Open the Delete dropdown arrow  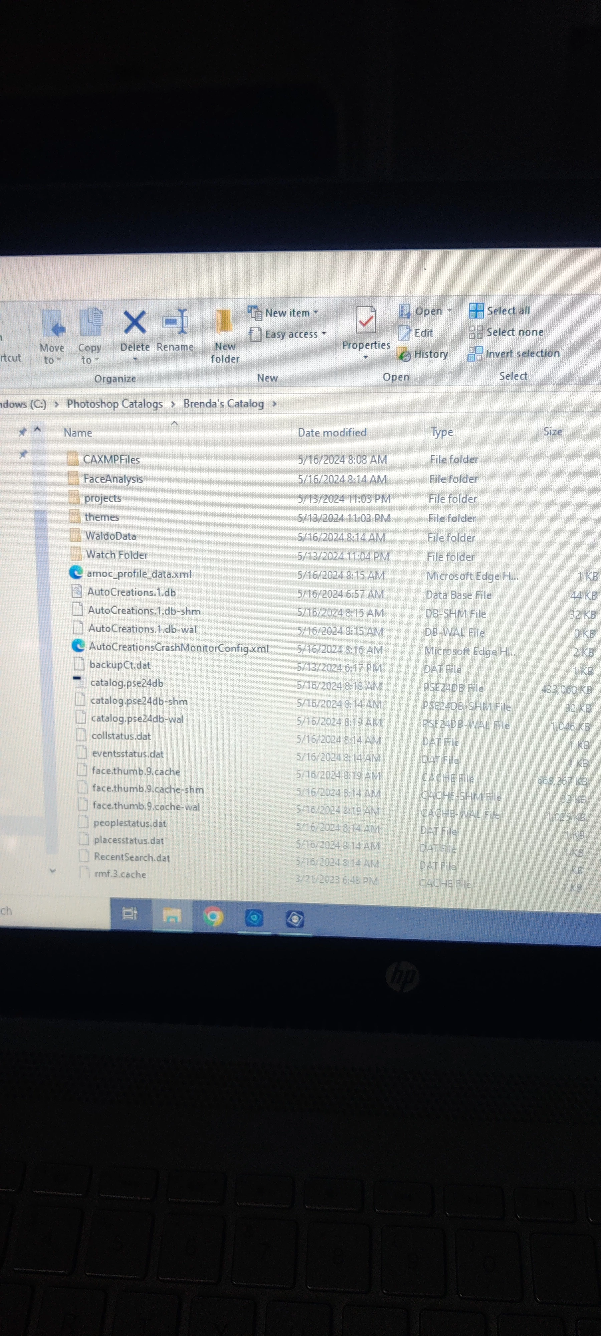135,359
